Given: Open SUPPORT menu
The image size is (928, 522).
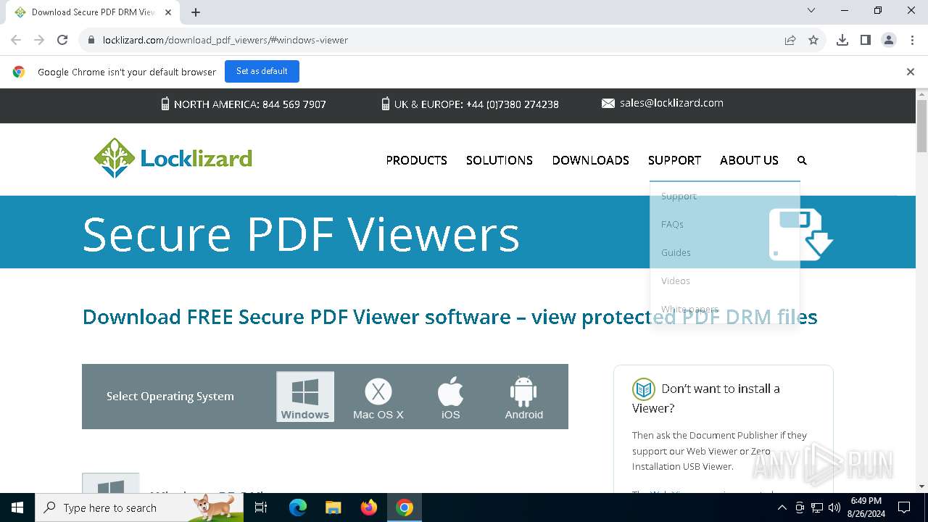Looking at the screenshot, I should 674,160.
